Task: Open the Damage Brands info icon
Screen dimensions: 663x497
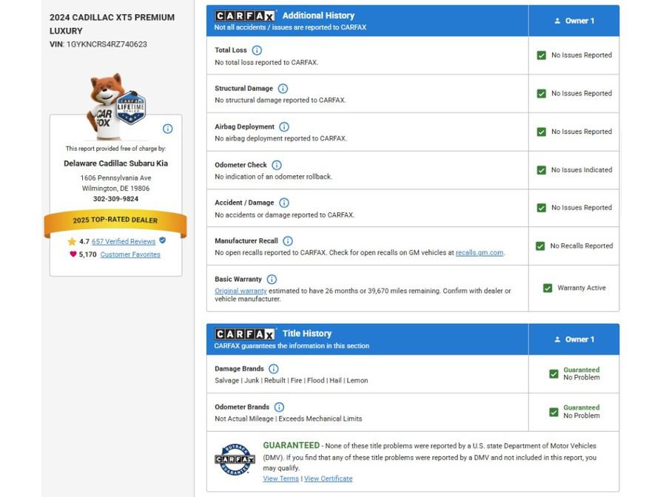Action: (x=274, y=369)
